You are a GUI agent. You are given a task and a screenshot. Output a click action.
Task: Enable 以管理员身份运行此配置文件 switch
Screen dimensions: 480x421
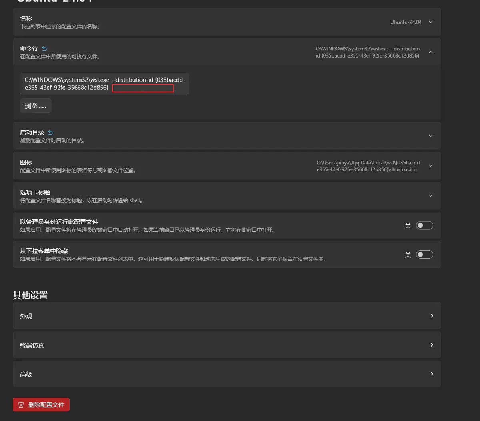[x=424, y=225]
